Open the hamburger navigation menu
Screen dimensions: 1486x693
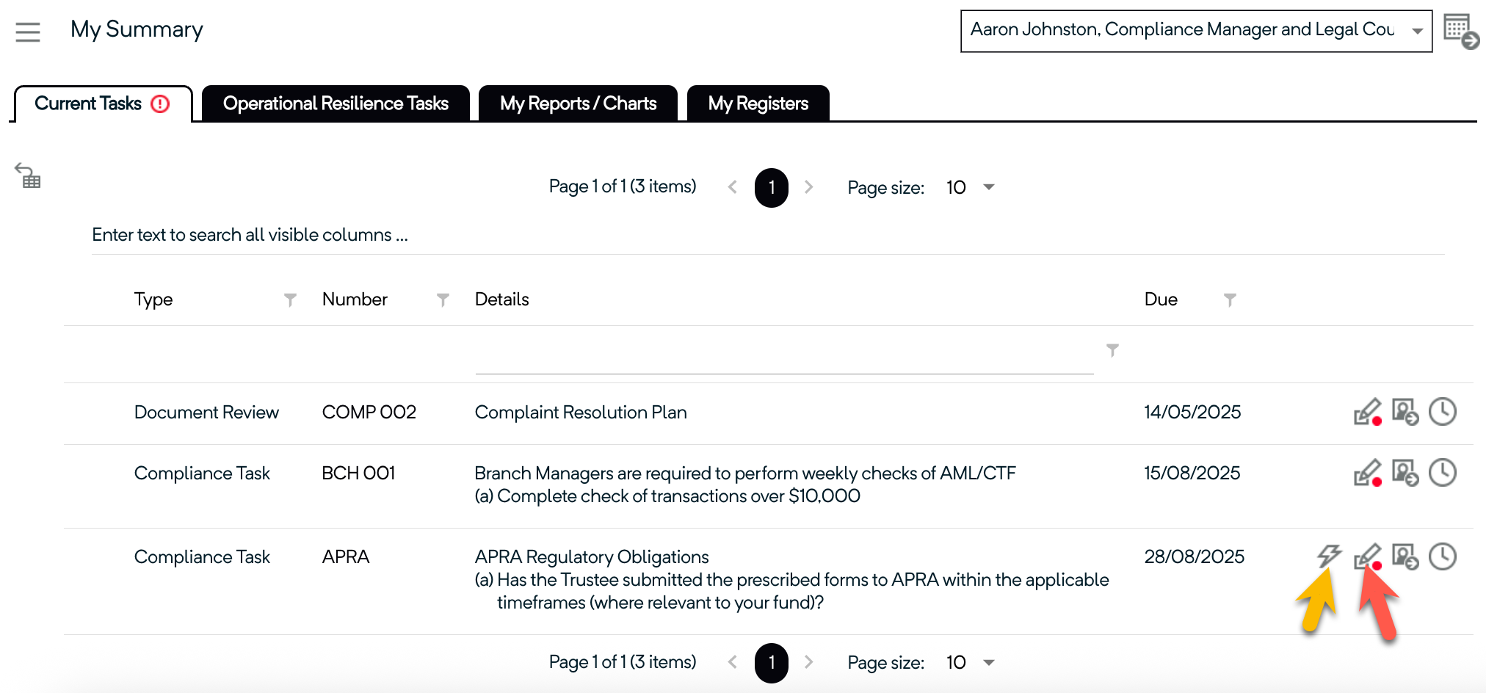28,32
